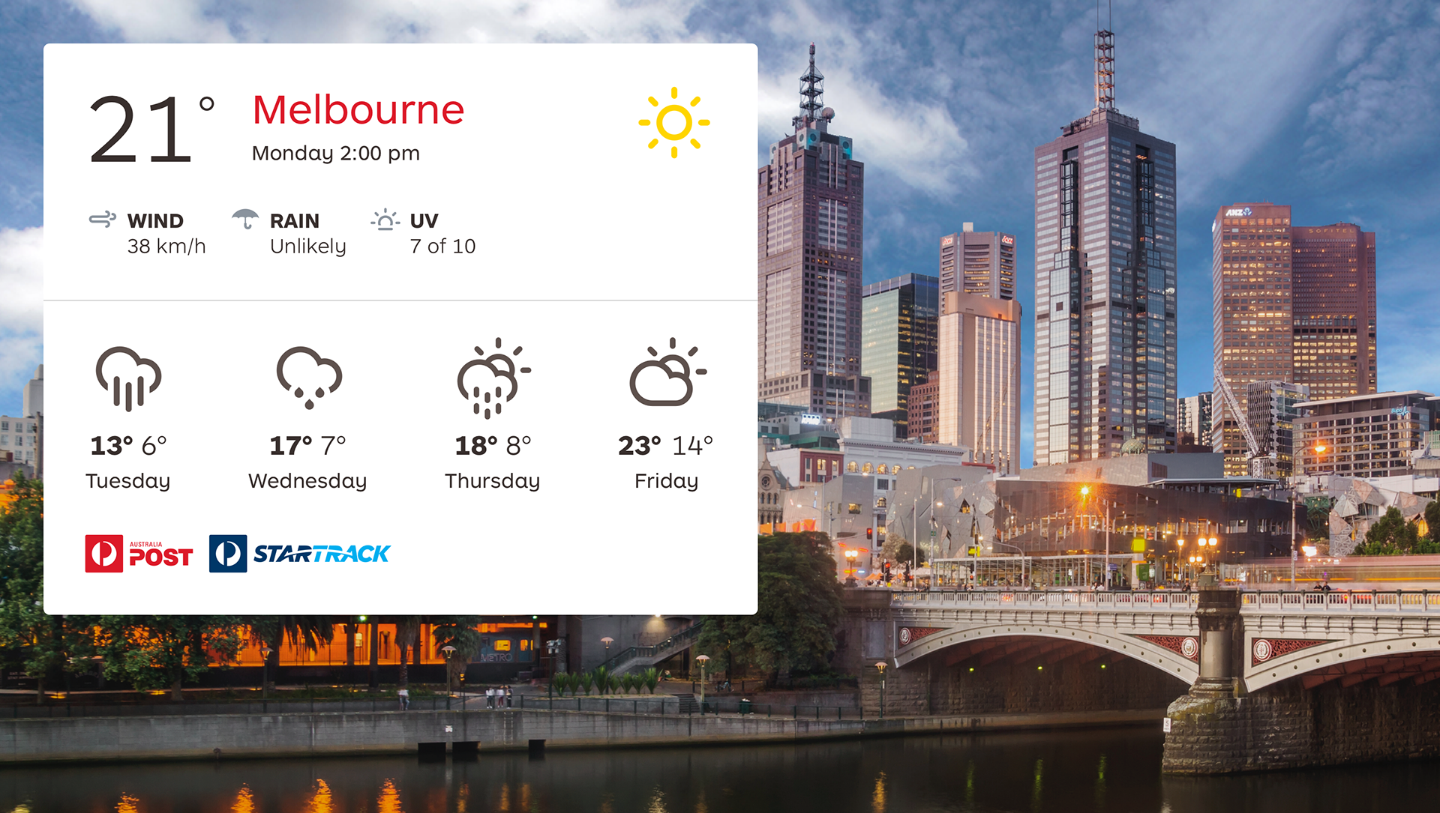Select Wednesday's light rain cloud icon
This screenshot has height=813, width=1440.
309,377
